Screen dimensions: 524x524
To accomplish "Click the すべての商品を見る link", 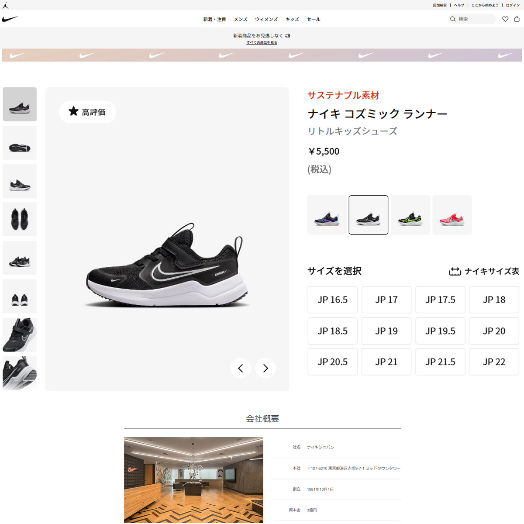I will click(262, 43).
